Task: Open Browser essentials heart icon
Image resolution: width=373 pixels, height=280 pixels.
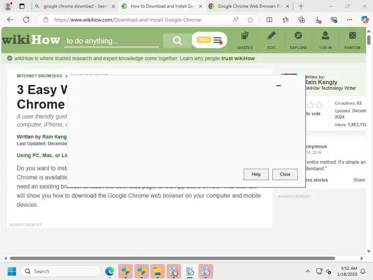Action: (x=334, y=20)
